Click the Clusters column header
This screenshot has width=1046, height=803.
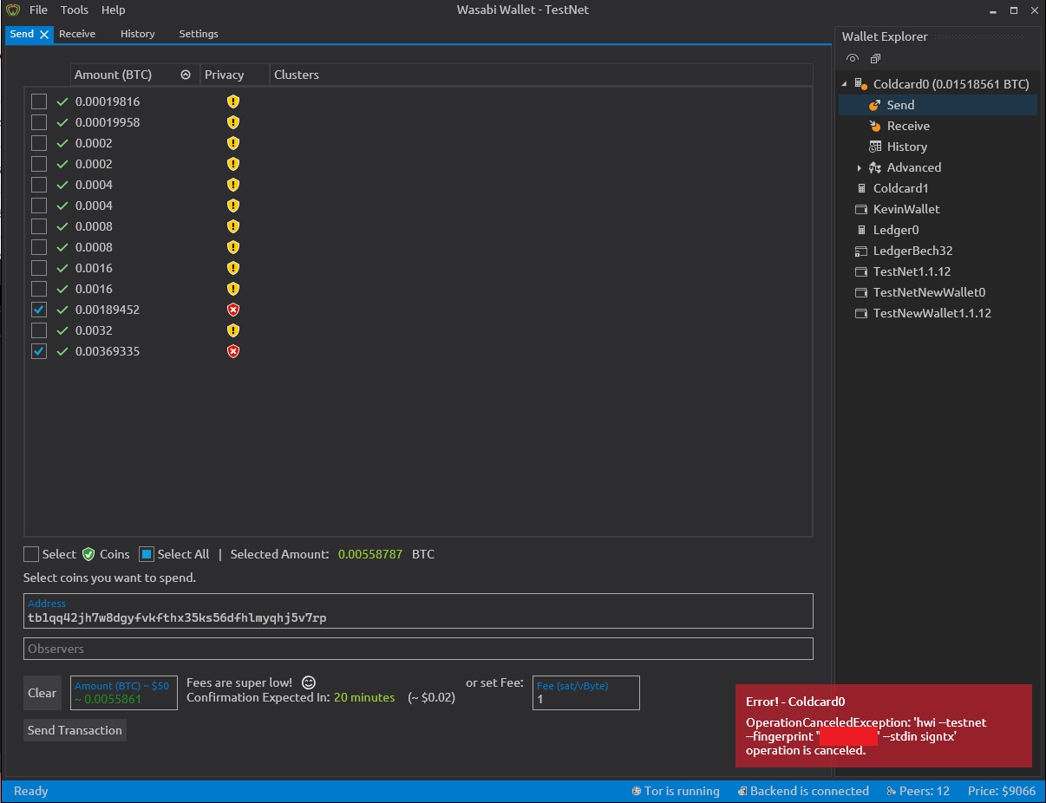click(541, 75)
